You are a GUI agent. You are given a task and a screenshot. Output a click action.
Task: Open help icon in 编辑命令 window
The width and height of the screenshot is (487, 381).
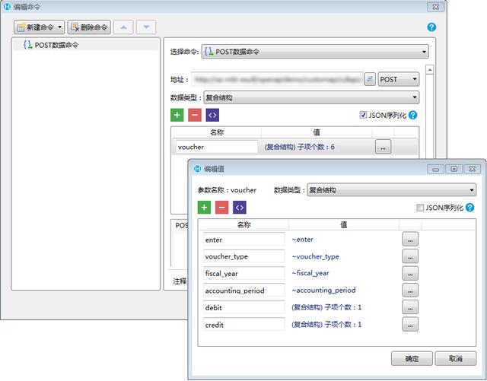pos(431,27)
